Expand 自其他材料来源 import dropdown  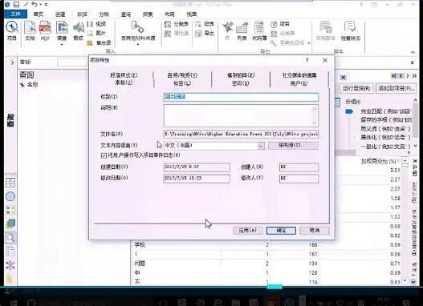pyautogui.click(x=138, y=44)
